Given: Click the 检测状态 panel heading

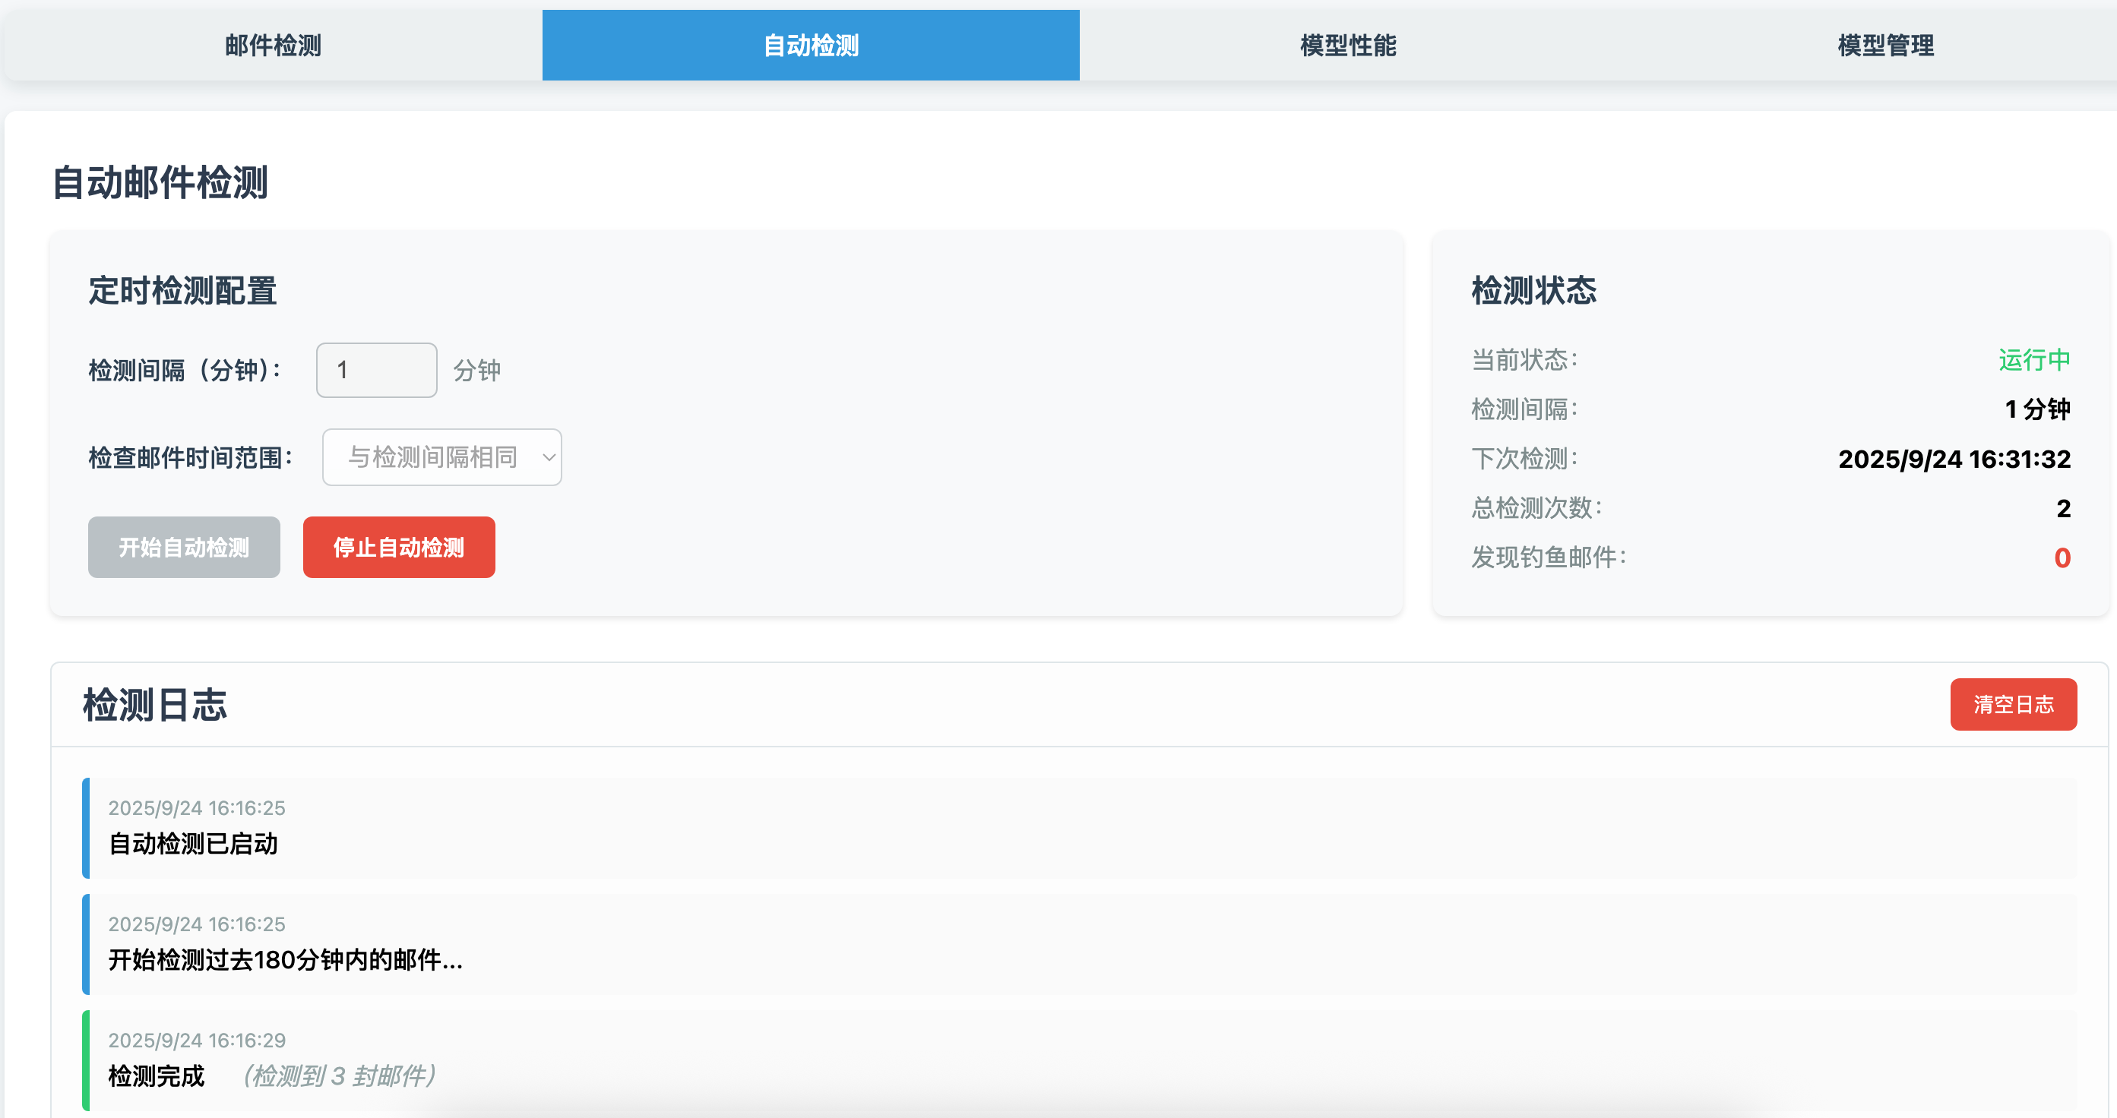Looking at the screenshot, I should [1533, 291].
